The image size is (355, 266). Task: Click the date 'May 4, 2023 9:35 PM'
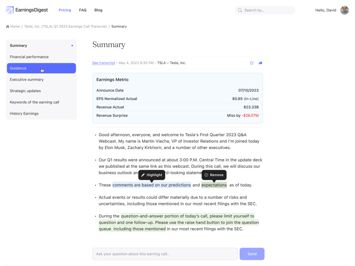[136, 63]
